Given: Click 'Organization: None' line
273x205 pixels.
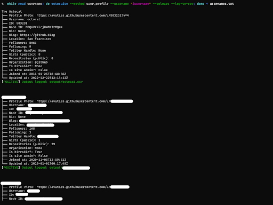Looking at the screenshot, I should click(26, 148).
